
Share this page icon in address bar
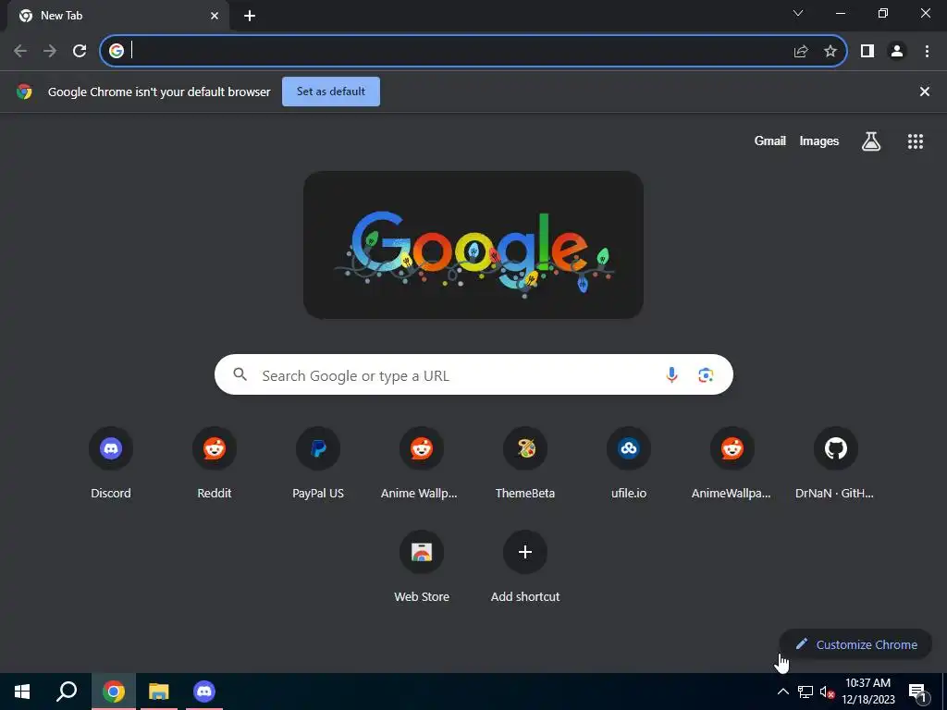801,52
